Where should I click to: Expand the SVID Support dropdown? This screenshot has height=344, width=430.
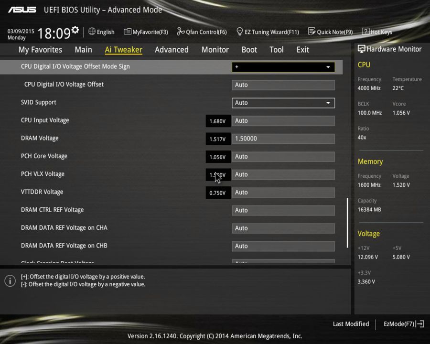(283, 103)
